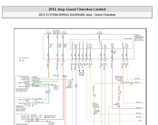Click the "(BASE OF LEFT 'C' PILLAR)" ground note
This screenshot has width=158, height=125.
click(56, 88)
